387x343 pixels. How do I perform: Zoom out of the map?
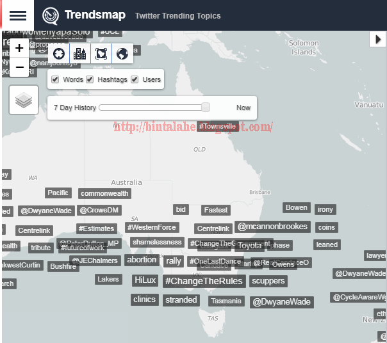(19, 67)
